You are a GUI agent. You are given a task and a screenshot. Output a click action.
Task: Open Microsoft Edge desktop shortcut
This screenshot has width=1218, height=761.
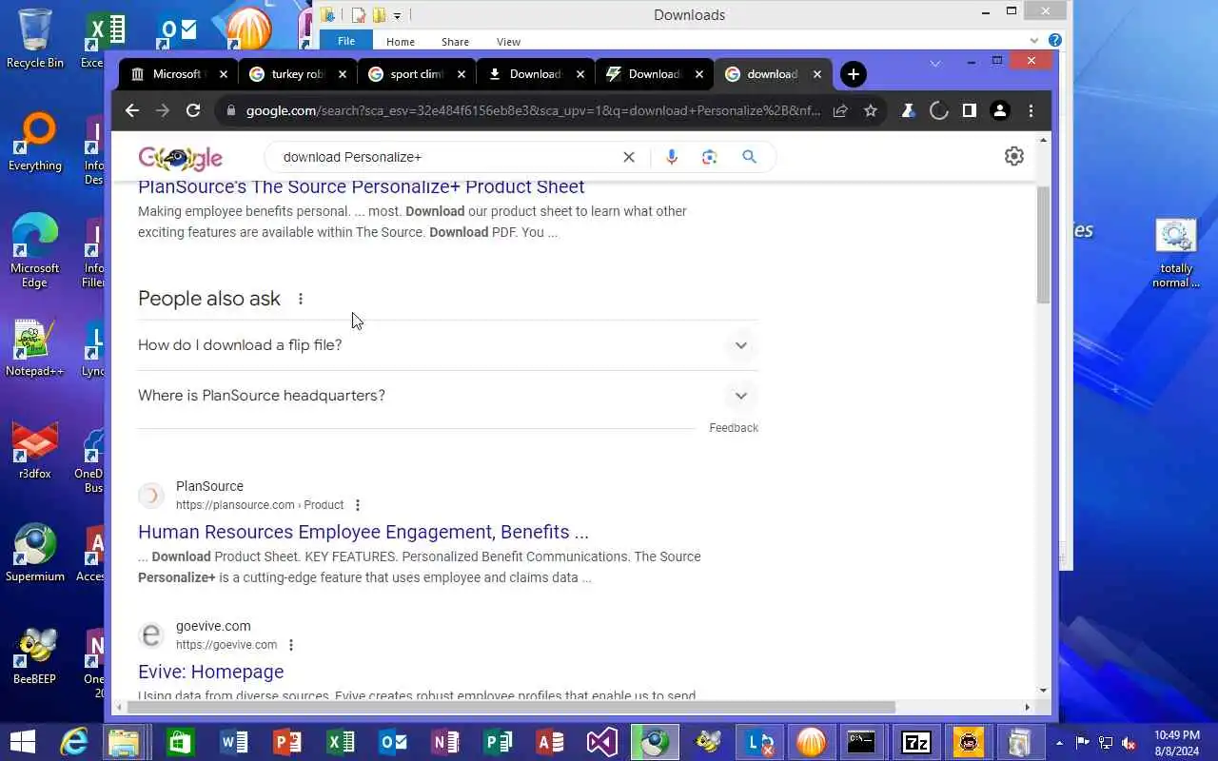coord(35,251)
